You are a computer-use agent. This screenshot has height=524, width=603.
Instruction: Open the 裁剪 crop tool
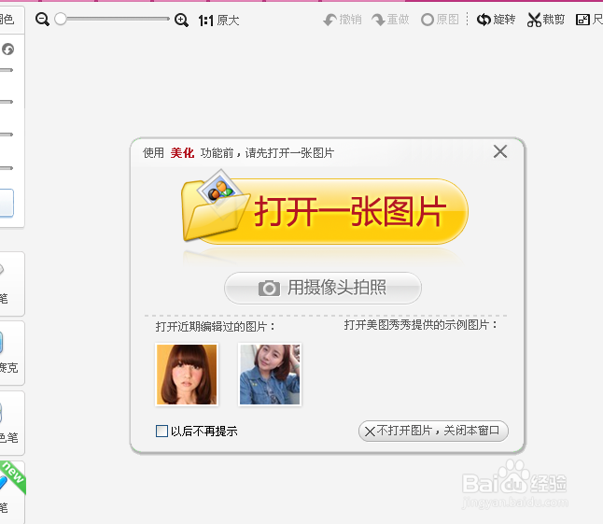click(x=546, y=20)
